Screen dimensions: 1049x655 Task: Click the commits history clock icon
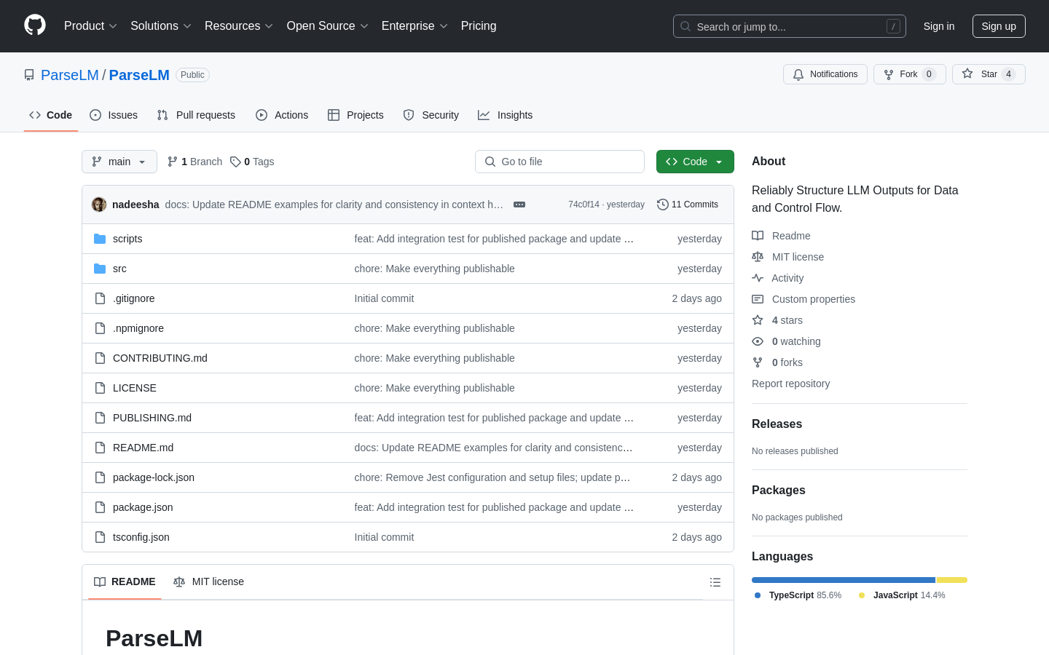click(662, 205)
